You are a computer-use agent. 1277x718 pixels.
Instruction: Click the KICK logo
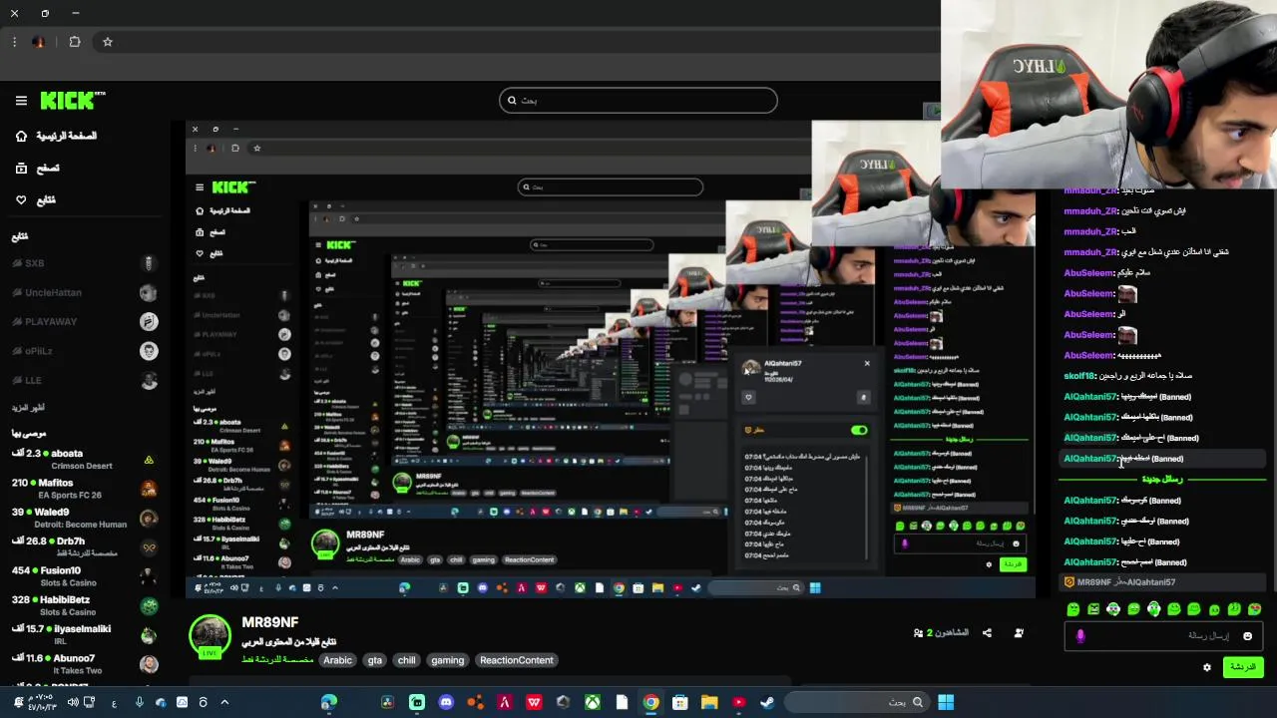[x=72, y=101]
